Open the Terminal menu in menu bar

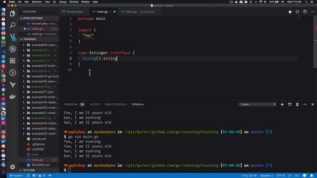coord(74,2)
